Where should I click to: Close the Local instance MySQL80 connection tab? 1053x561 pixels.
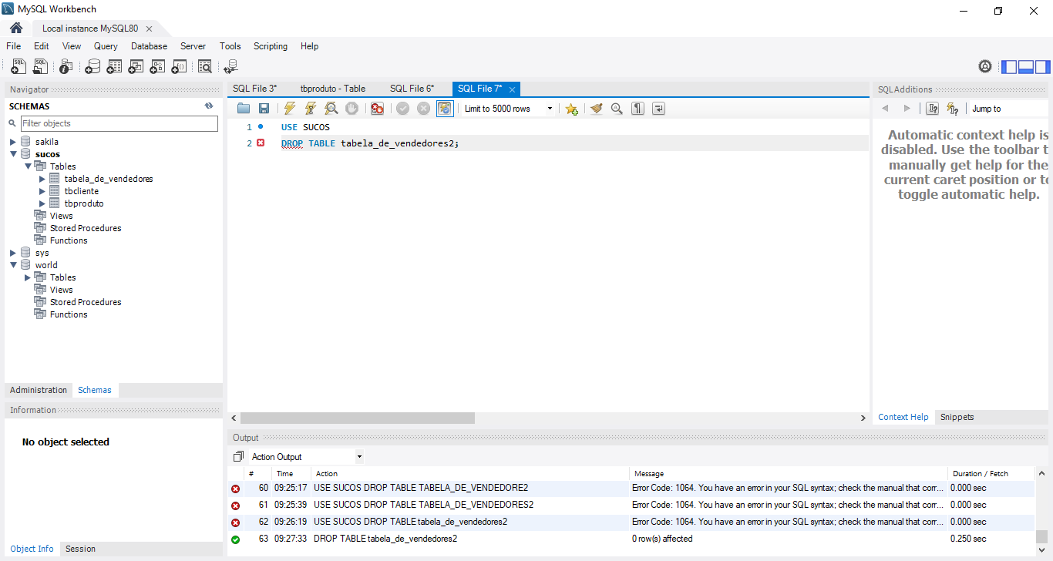tap(149, 29)
